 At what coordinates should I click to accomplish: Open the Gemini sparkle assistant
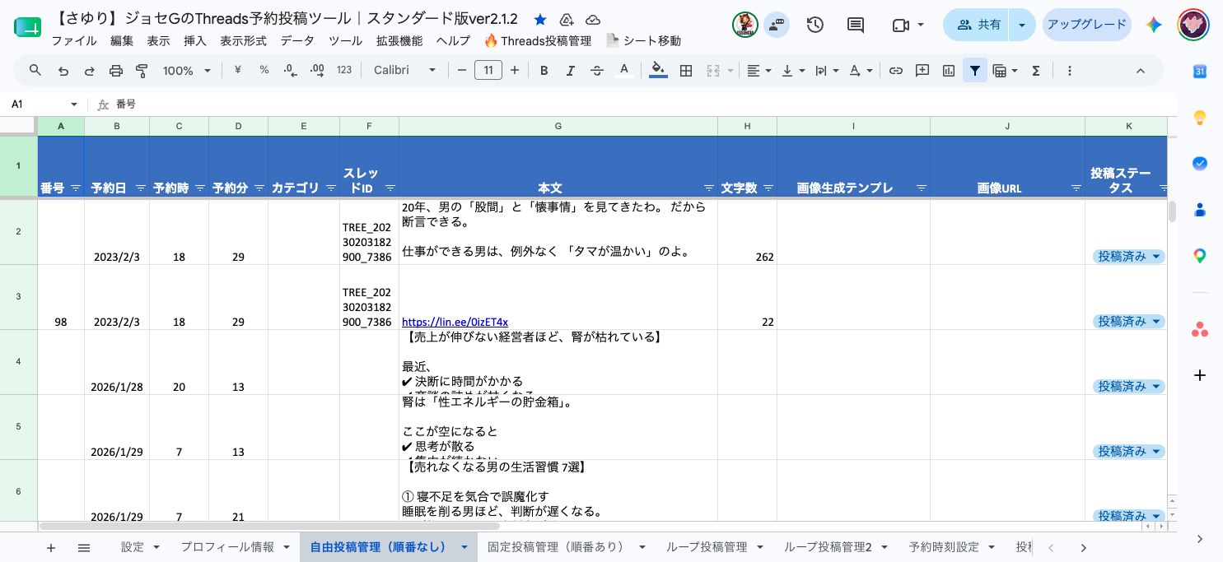coord(1154,25)
